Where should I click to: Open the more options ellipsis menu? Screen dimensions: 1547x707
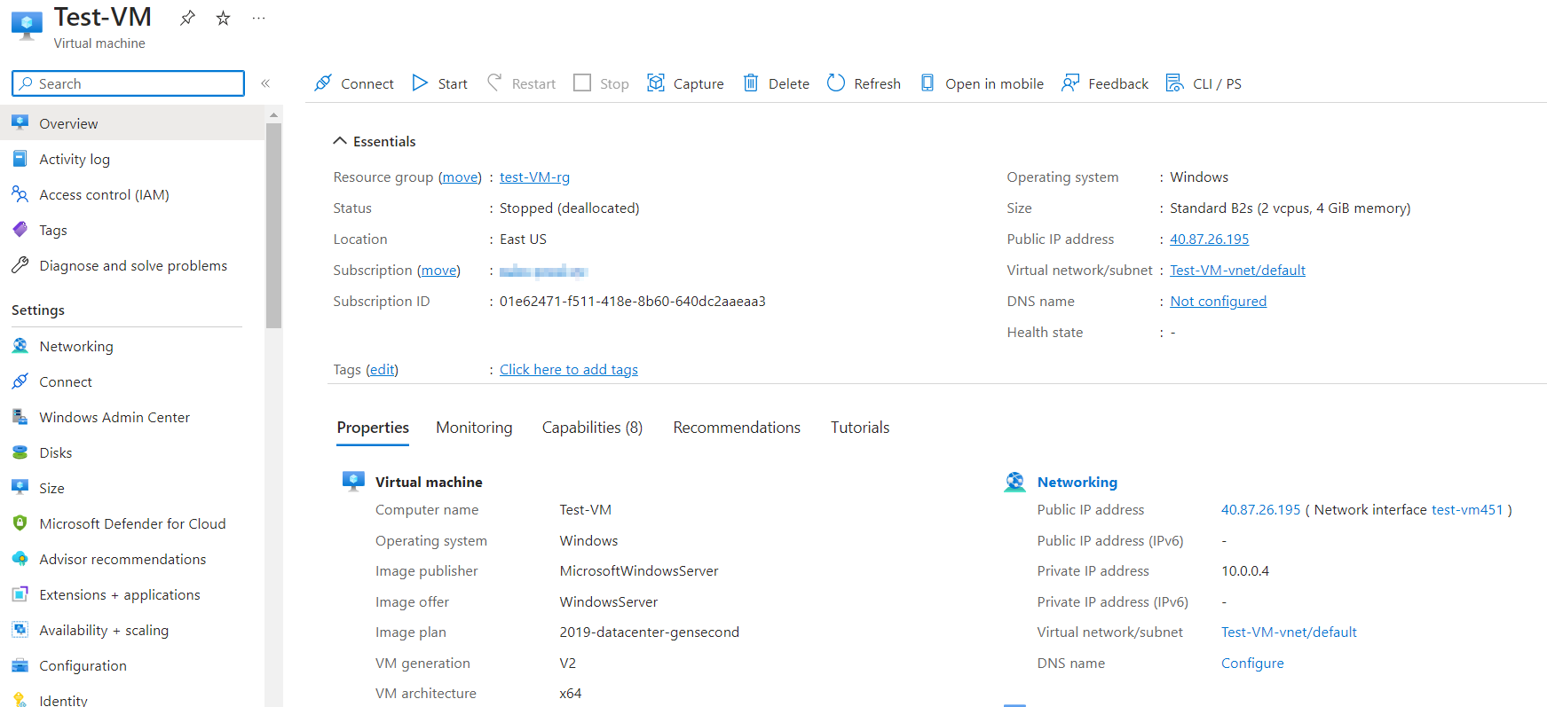pos(259,18)
